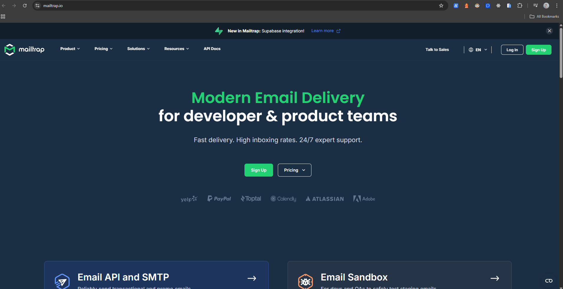
Task: Click the Email API and SMTP arrow
Action: pyautogui.click(x=252, y=278)
